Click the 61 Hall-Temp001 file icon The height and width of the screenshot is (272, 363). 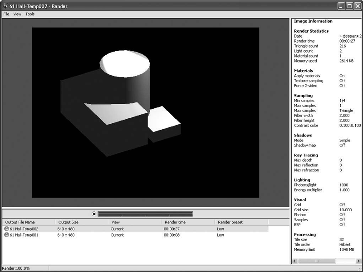click(6, 235)
